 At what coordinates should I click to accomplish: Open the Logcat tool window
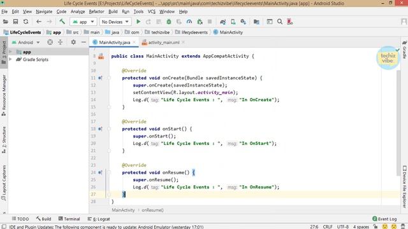pyautogui.click(x=99, y=219)
